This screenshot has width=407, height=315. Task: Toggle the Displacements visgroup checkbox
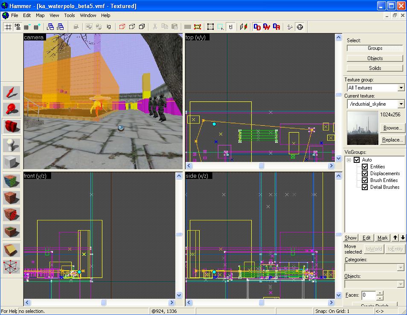[x=365, y=173]
